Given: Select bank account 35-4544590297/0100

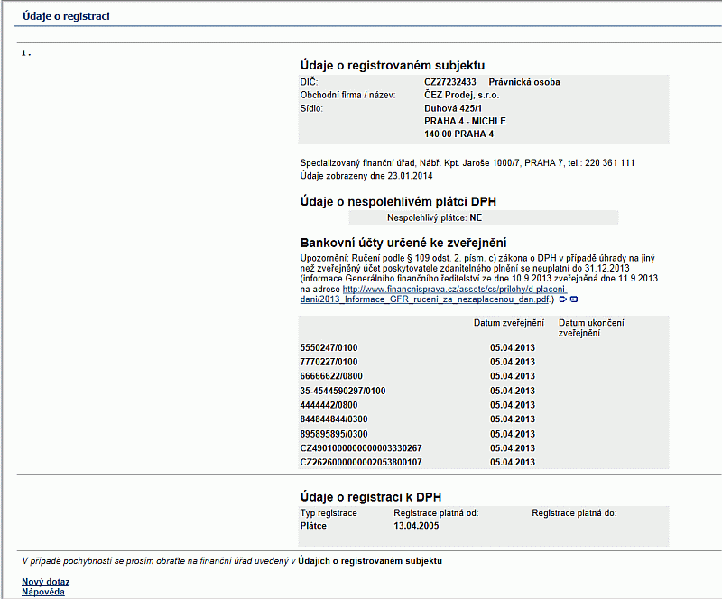Looking at the screenshot, I should [x=343, y=391].
